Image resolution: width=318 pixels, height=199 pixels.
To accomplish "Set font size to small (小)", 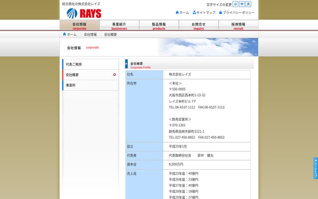I will point(235,4).
